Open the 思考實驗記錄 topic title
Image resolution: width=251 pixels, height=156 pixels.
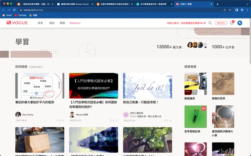pyautogui.click(x=192, y=131)
